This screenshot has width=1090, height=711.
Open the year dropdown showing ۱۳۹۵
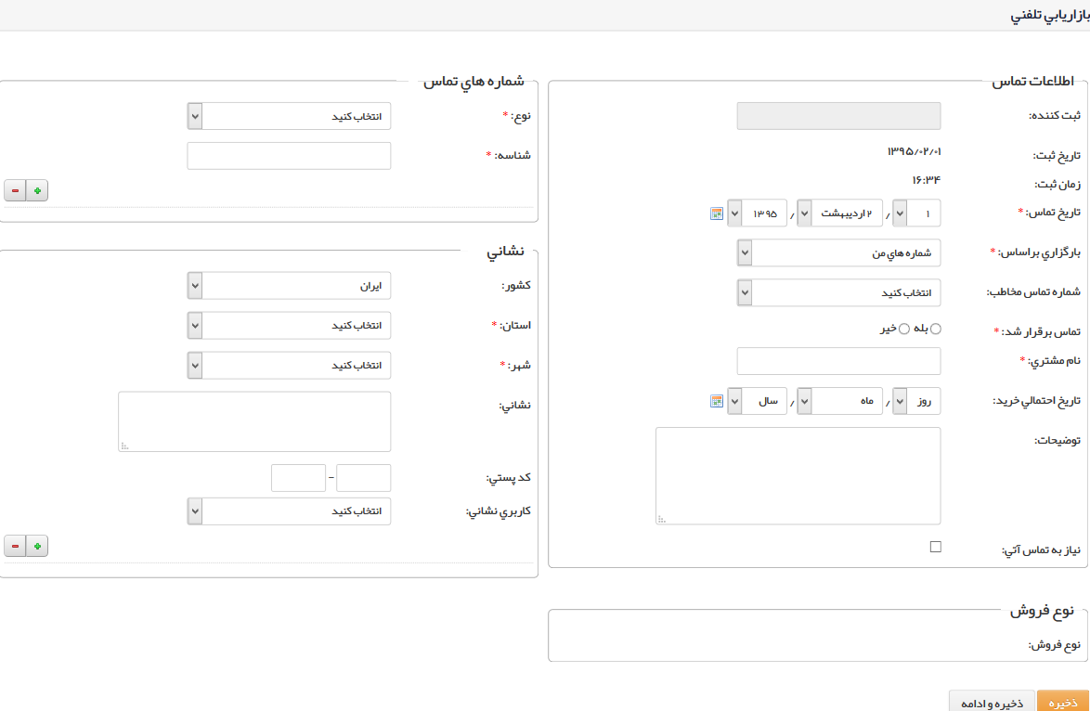point(757,213)
